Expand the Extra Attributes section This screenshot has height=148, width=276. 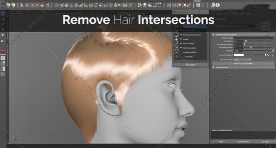(x=213, y=67)
